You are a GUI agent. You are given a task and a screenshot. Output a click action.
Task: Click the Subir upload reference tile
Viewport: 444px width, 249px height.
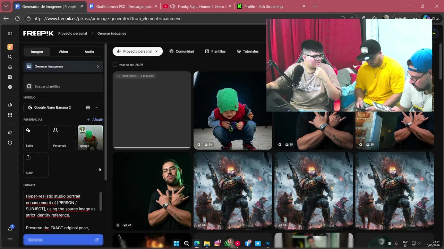point(36,165)
